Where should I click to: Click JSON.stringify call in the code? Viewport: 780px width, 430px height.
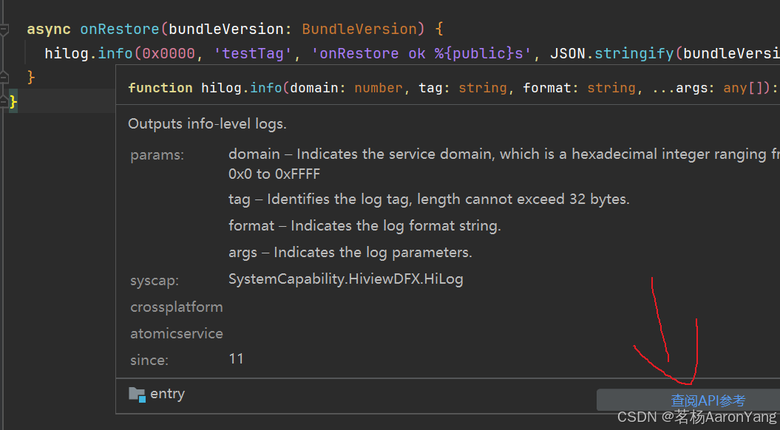(x=611, y=53)
